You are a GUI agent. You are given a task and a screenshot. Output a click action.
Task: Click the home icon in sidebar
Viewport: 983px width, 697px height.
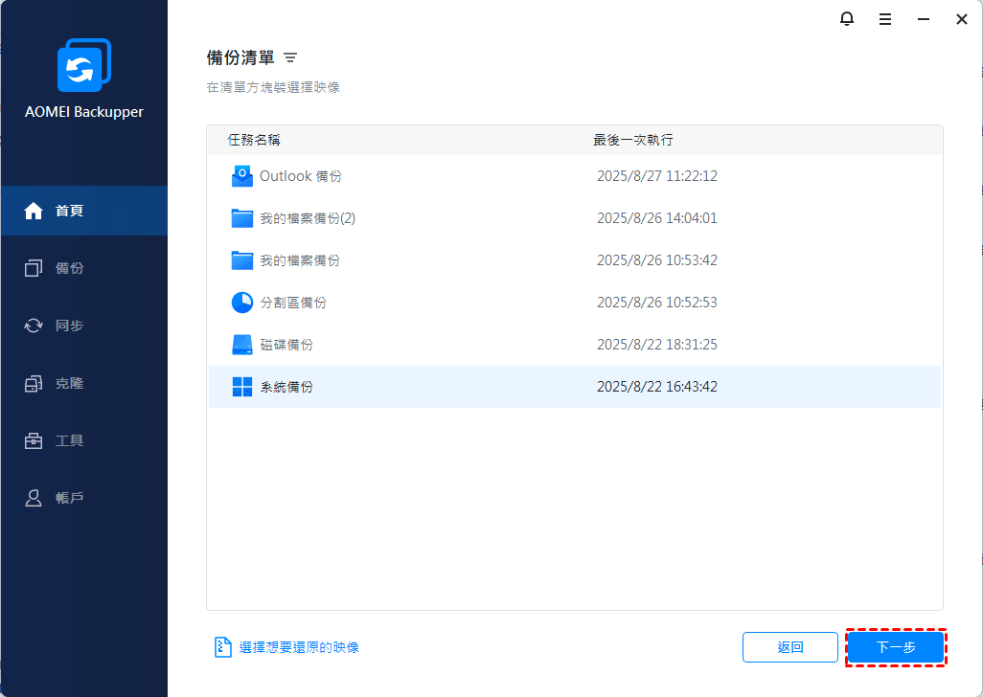click(34, 211)
